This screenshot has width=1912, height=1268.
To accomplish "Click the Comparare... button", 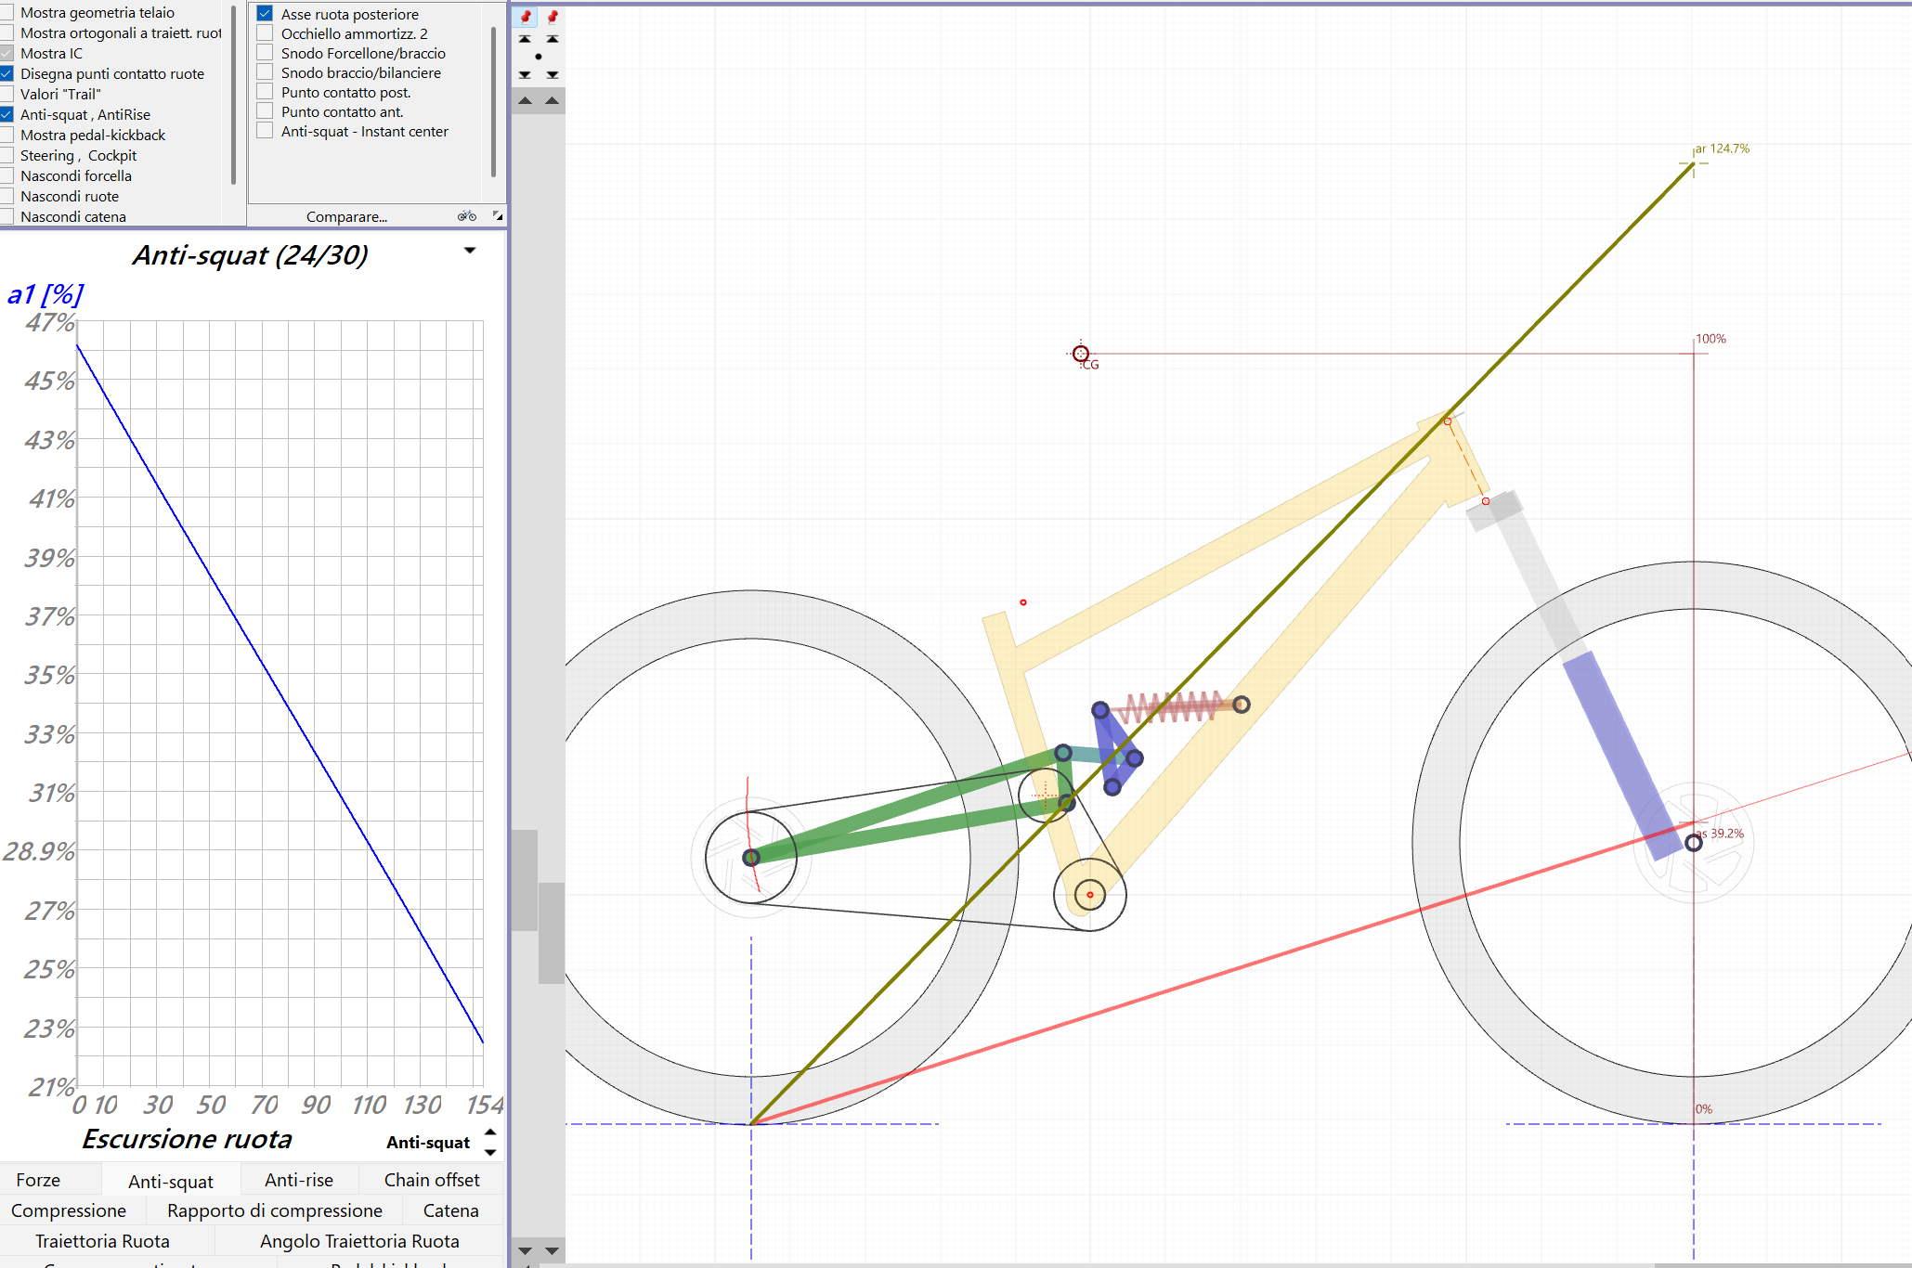I will [346, 216].
